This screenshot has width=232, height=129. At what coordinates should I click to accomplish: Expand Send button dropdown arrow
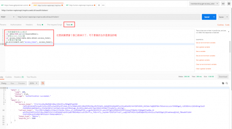(214, 17)
